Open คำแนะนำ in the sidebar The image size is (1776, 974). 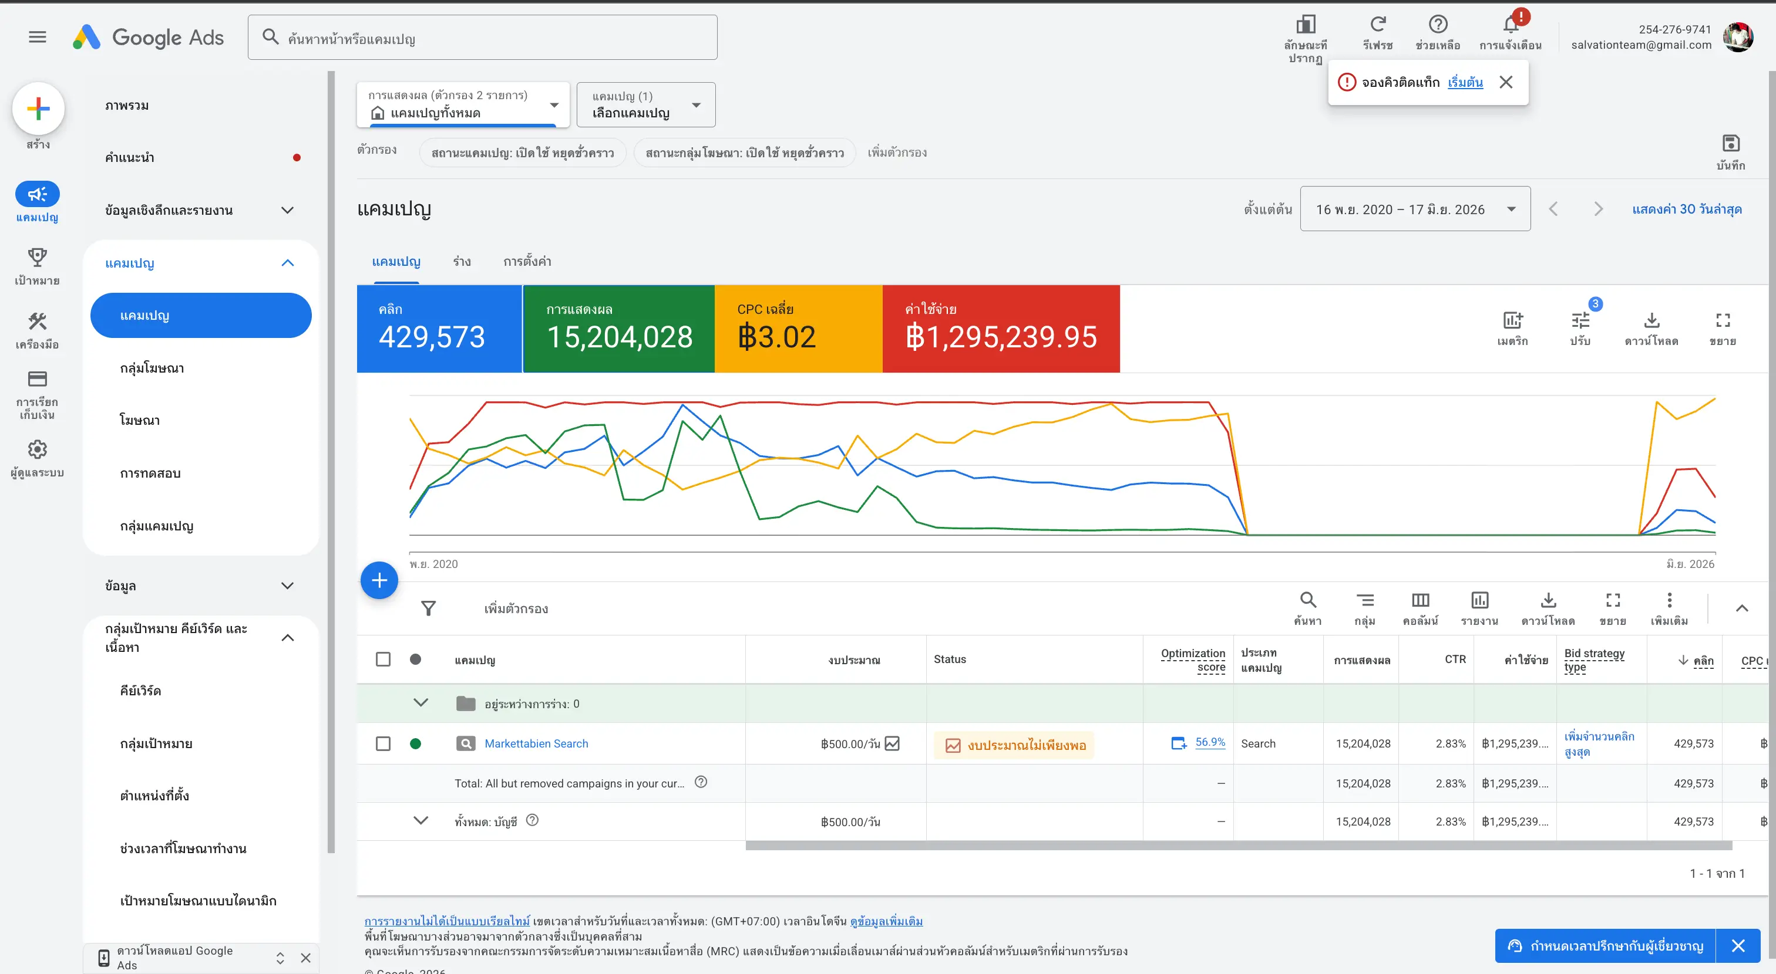click(x=129, y=158)
